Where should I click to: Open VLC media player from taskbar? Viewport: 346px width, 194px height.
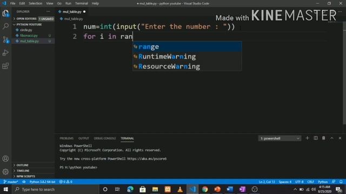pos(180,189)
